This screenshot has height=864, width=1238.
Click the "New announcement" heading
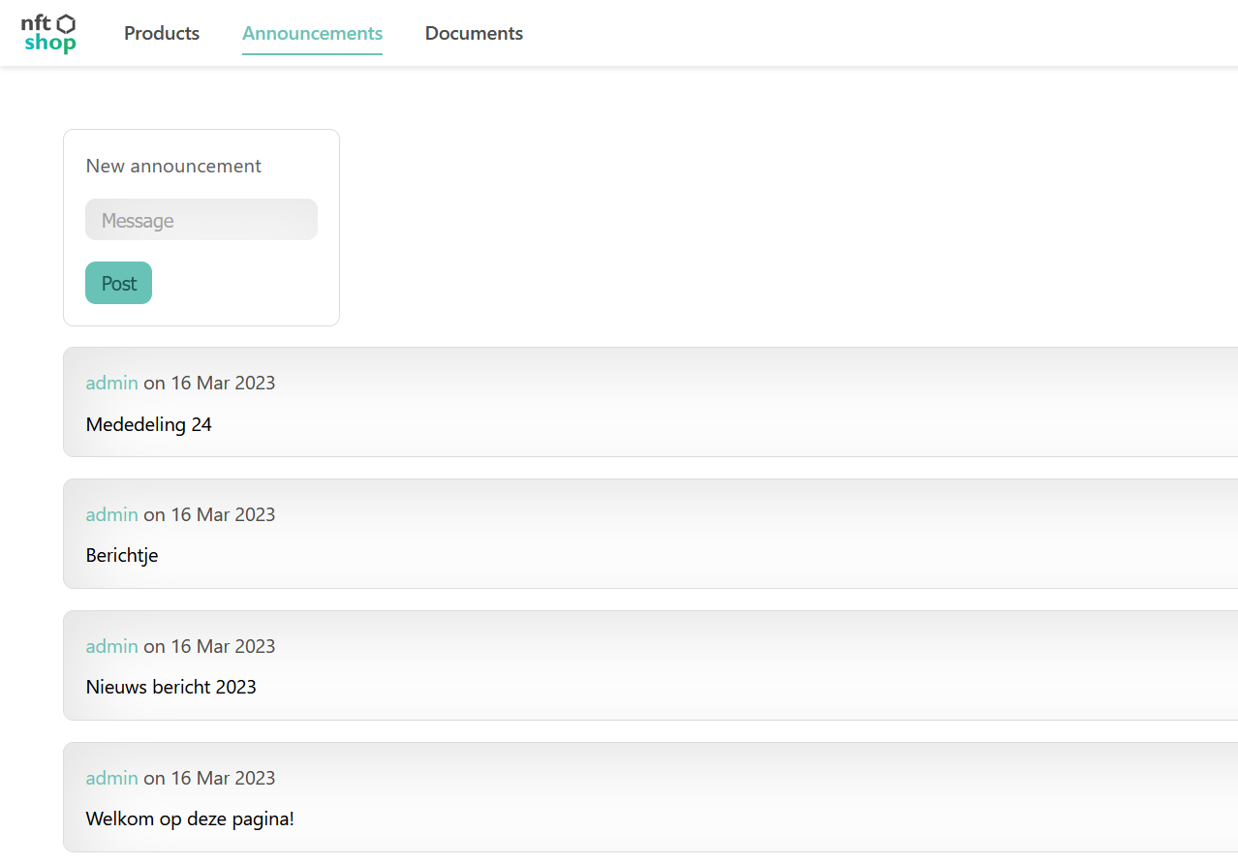pyautogui.click(x=173, y=166)
